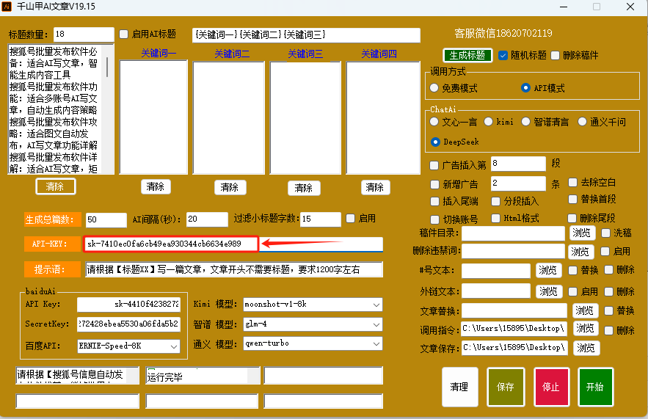
Task: Open the 百度API ERNIE-Speed-8K dropdown
Action: click(x=128, y=346)
